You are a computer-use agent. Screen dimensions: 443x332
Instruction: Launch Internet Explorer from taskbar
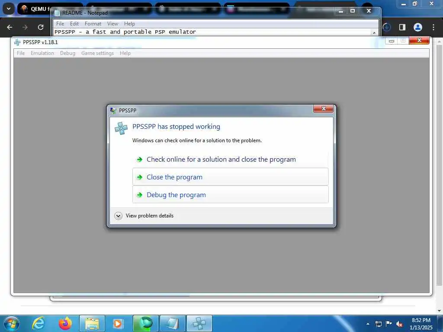39,323
